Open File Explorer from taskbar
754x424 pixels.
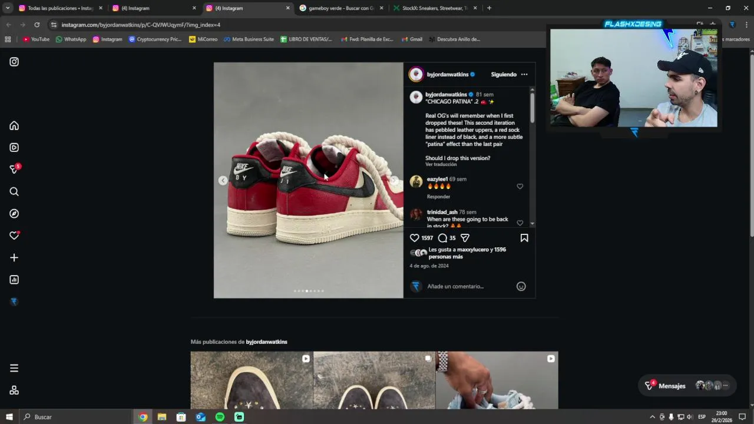pyautogui.click(x=161, y=417)
